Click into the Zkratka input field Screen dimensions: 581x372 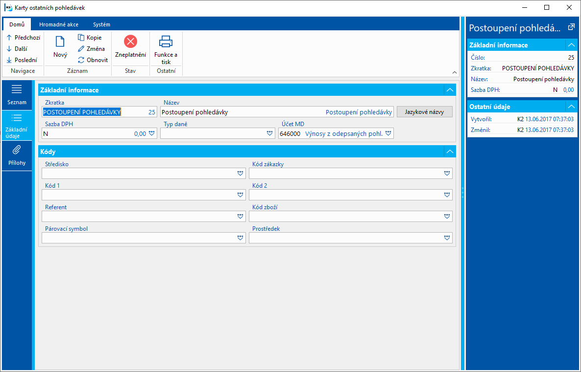[x=99, y=112]
